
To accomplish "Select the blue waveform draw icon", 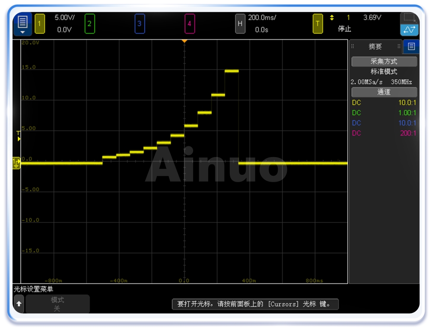I will click(409, 30).
